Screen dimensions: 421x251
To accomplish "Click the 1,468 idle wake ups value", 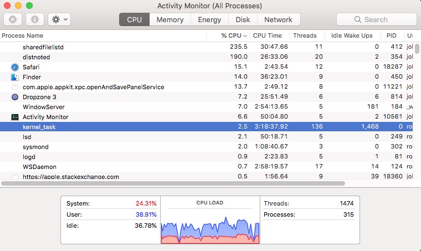I will click(370, 126).
